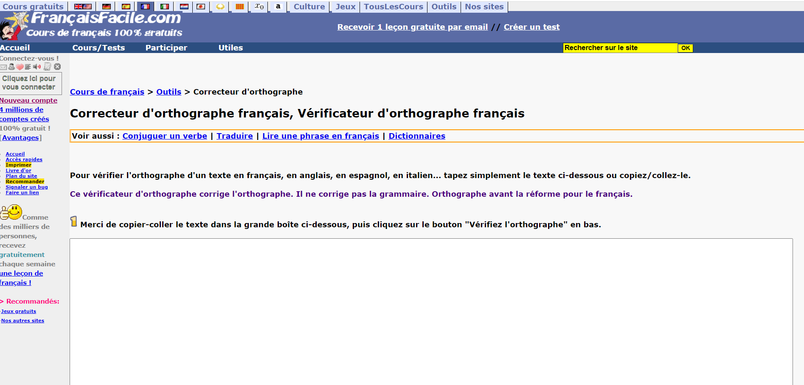804x385 pixels.
Task: Open 'Conjuguer un verbe' link
Action: (165, 136)
